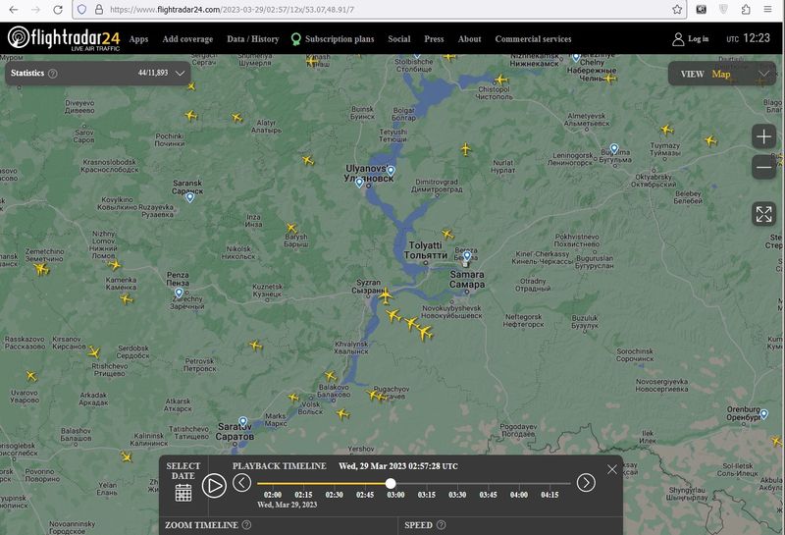This screenshot has width=785, height=535.
Task: Close the playback timeline panel
Action: pyautogui.click(x=612, y=469)
